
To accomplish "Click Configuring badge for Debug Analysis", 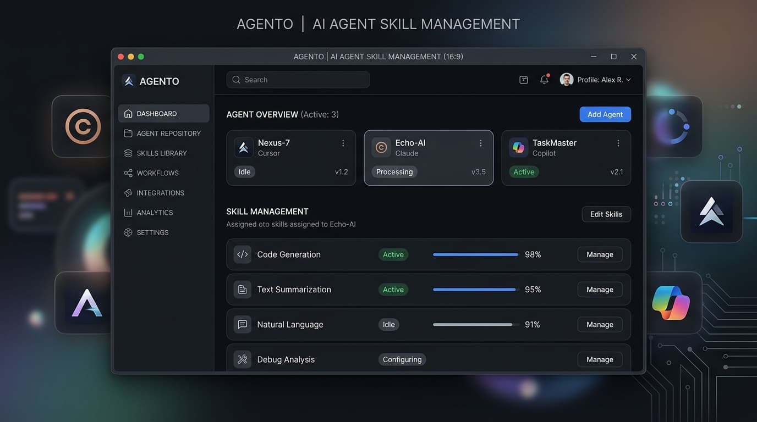I will 402,360.
